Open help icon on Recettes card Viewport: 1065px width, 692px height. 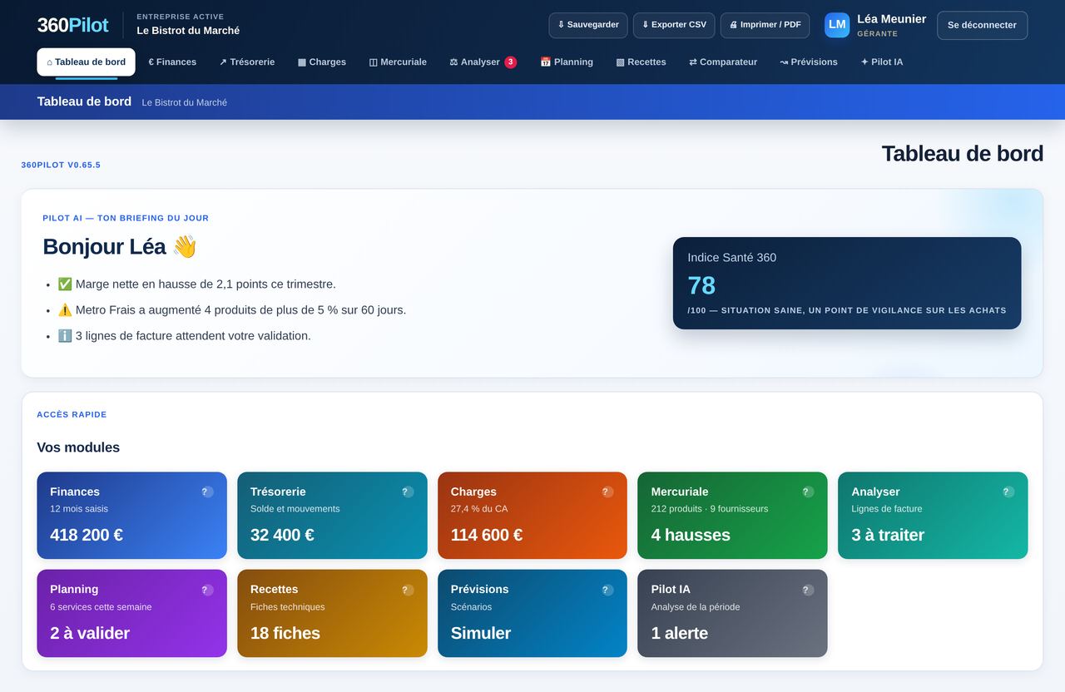[x=408, y=590]
